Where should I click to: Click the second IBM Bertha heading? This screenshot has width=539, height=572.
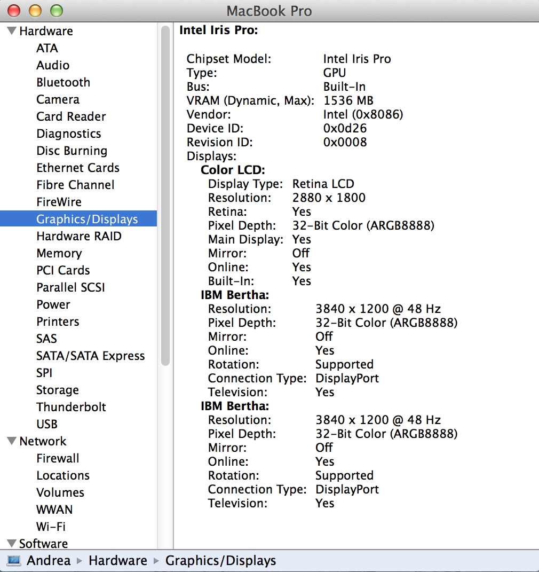point(235,406)
